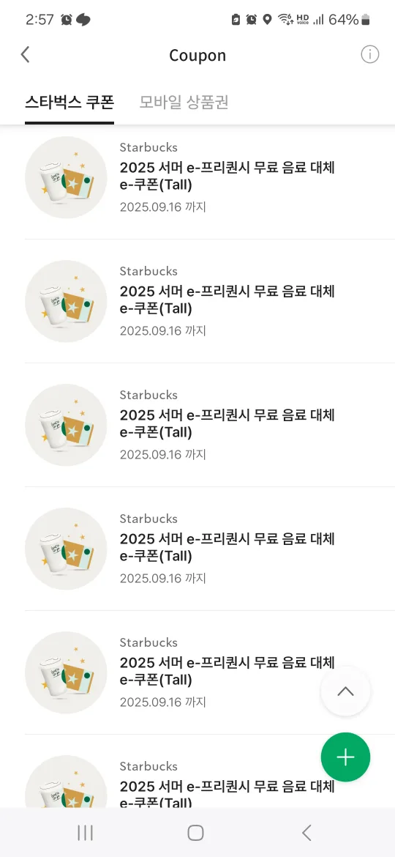Viewport: 395px width, 857px height.
Task: Tap the Android home button
Action: (x=195, y=833)
